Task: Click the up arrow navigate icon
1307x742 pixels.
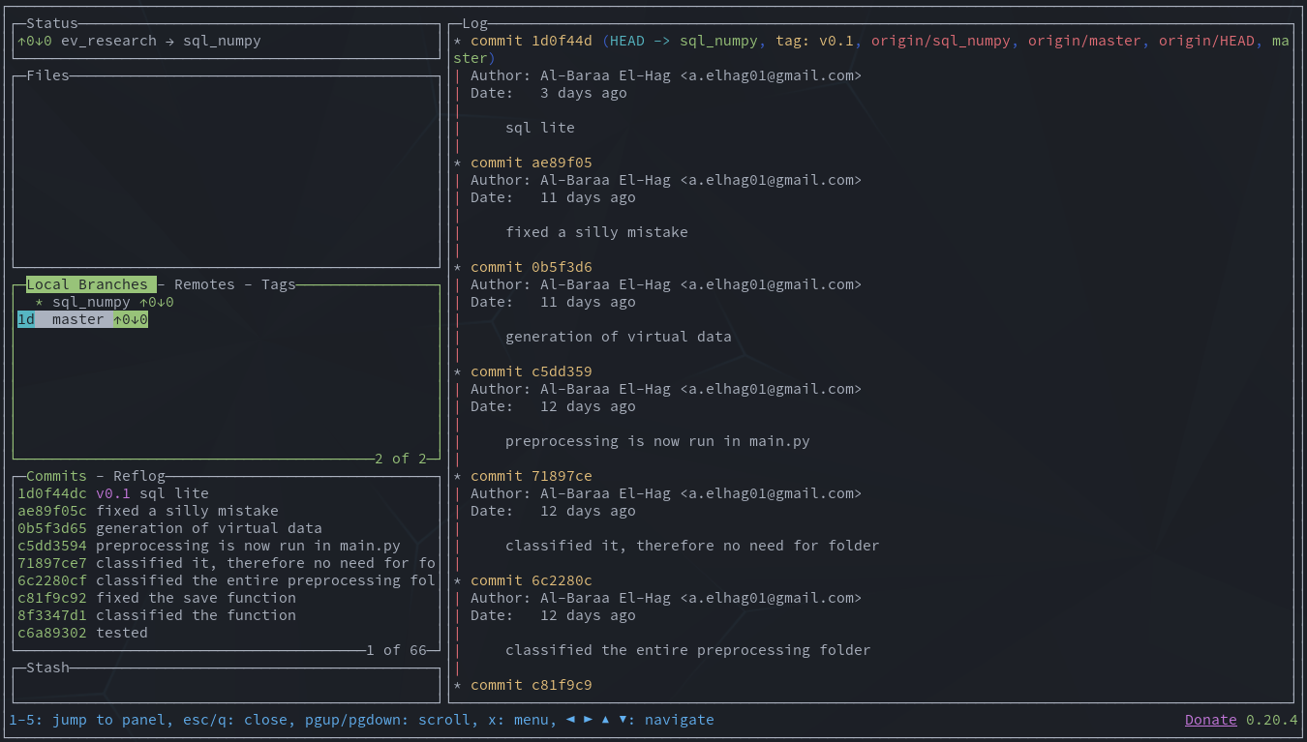Action: pos(605,720)
